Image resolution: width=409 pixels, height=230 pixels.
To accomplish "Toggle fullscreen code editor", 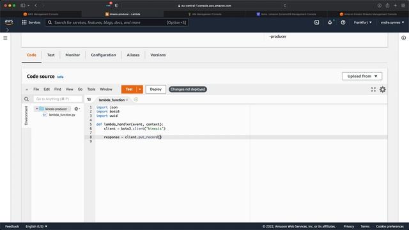I will pyautogui.click(x=373, y=89).
